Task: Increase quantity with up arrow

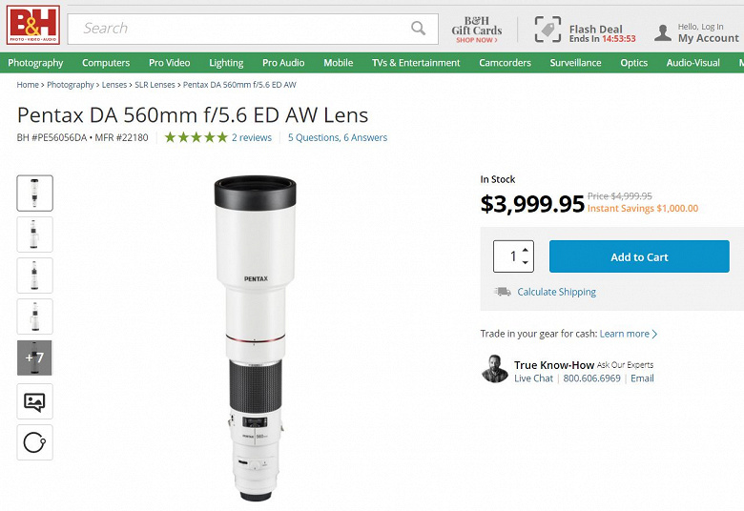Action: tap(525, 250)
